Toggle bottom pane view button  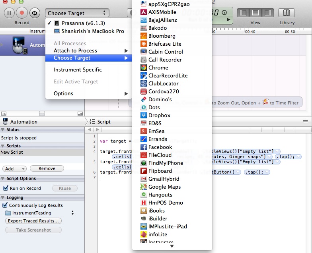255,13
